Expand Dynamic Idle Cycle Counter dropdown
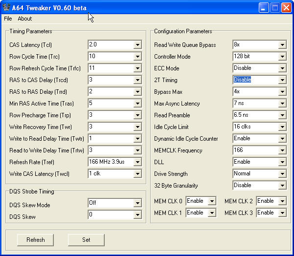 coord(282,139)
